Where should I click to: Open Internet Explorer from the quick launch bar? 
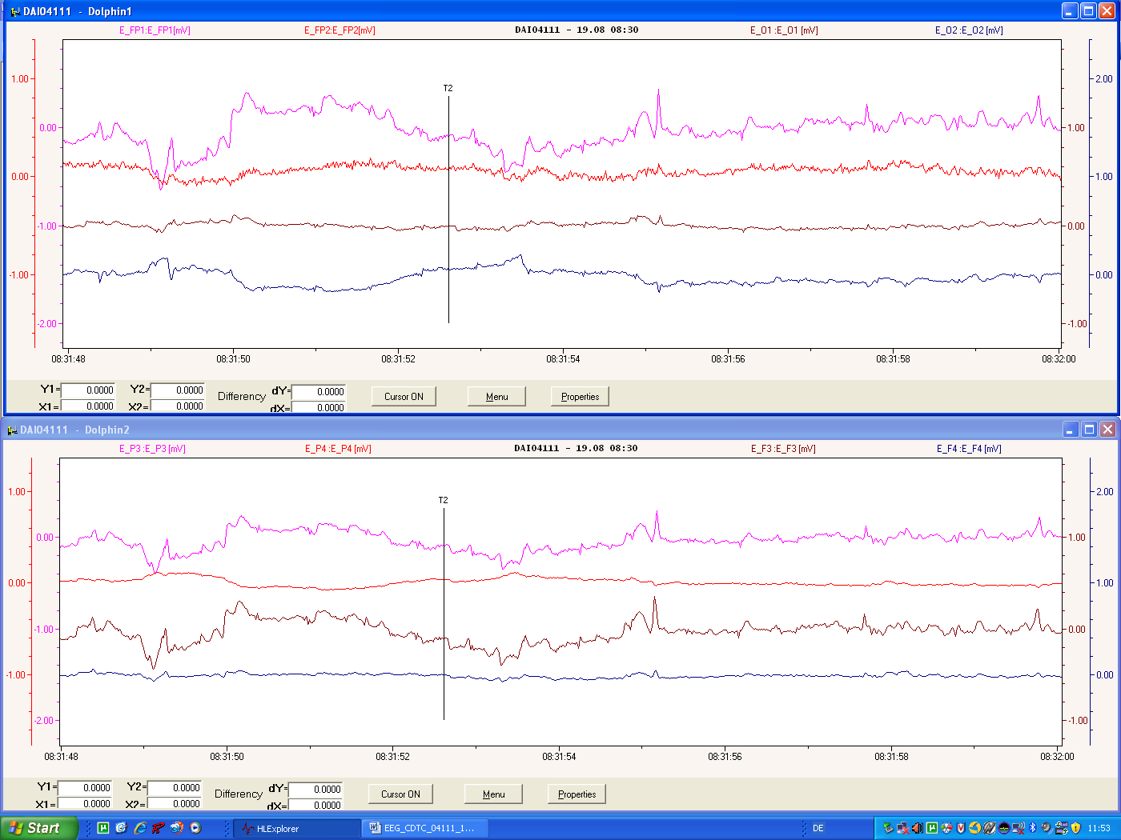140,828
